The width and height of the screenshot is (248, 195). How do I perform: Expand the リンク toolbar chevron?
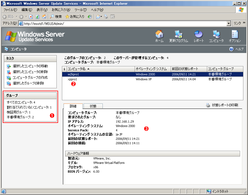click(244, 23)
